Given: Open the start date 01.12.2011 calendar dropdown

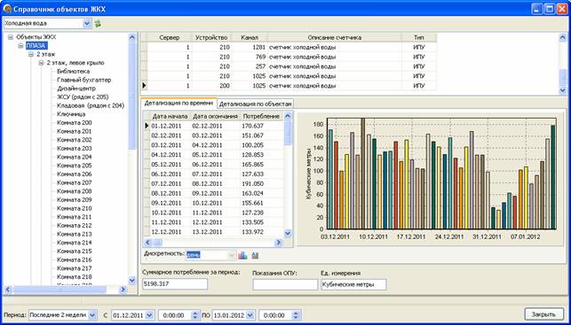Looking at the screenshot, I should click(150, 315).
